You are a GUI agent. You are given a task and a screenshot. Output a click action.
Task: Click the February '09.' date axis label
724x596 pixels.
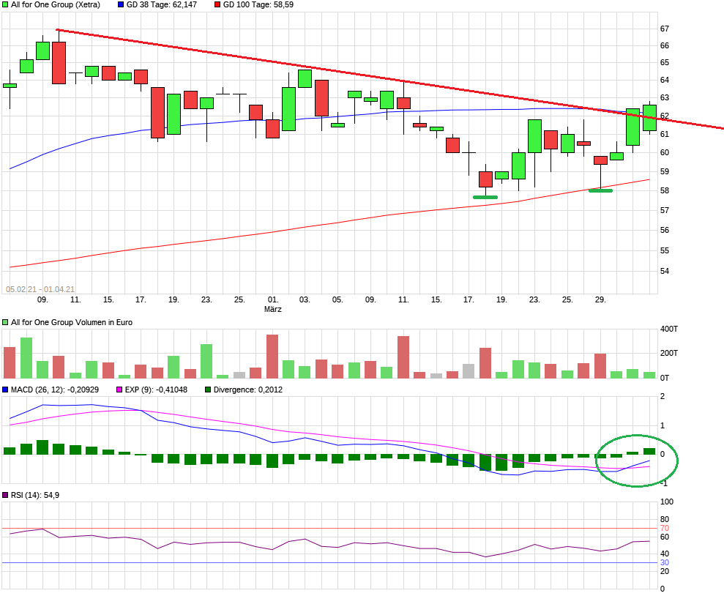point(42,299)
